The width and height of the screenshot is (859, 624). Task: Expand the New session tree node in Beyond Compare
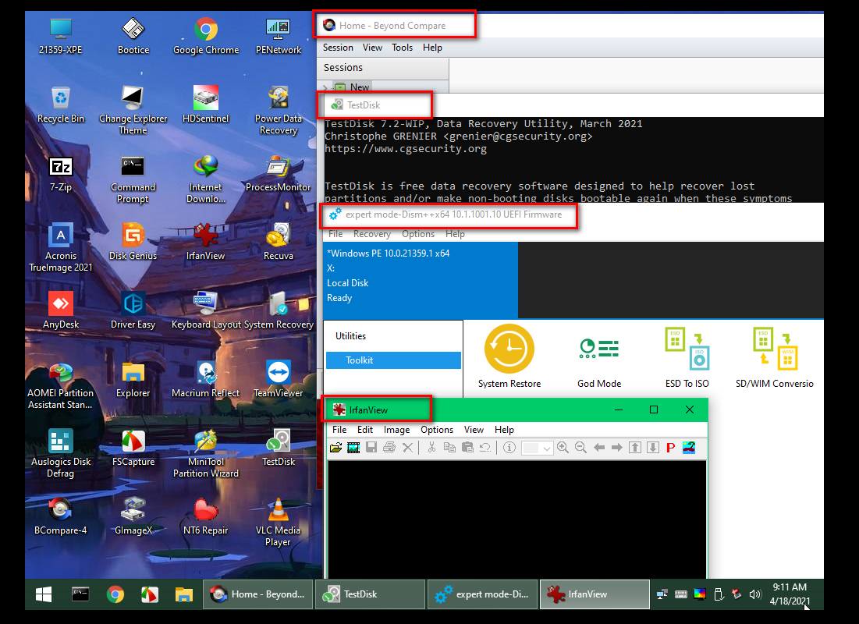pyautogui.click(x=325, y=87)
